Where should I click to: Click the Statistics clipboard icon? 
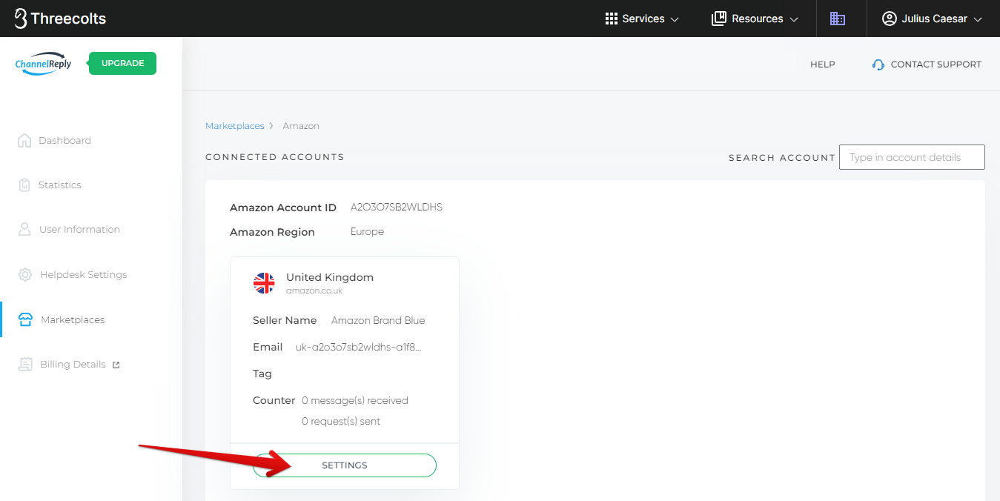point(24,185)
